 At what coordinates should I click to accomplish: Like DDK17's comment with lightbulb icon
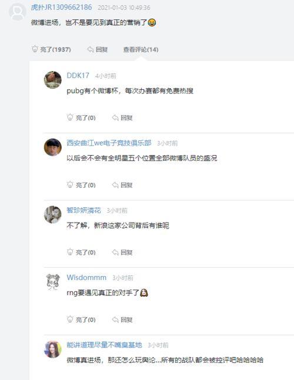(x=70, y=117)
